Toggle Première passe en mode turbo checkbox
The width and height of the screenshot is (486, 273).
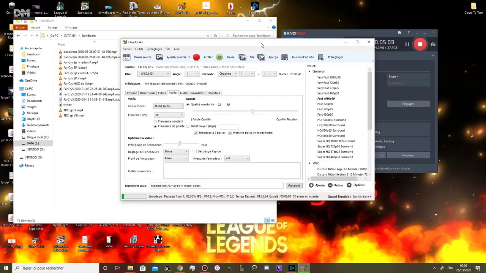pyautogui.click(x=230, y=133)
